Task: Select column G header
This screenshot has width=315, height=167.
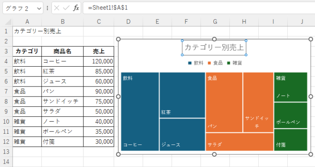Action: (215, 22)
